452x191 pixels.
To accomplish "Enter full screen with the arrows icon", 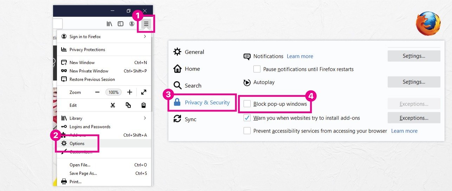I will pyautogui.click(x=144, y=92).
